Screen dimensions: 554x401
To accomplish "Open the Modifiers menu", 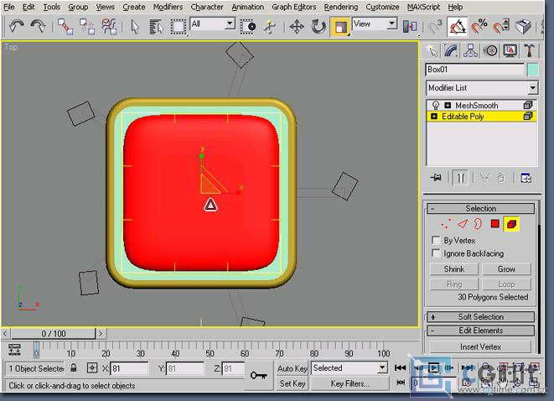I will click(168, 7).
